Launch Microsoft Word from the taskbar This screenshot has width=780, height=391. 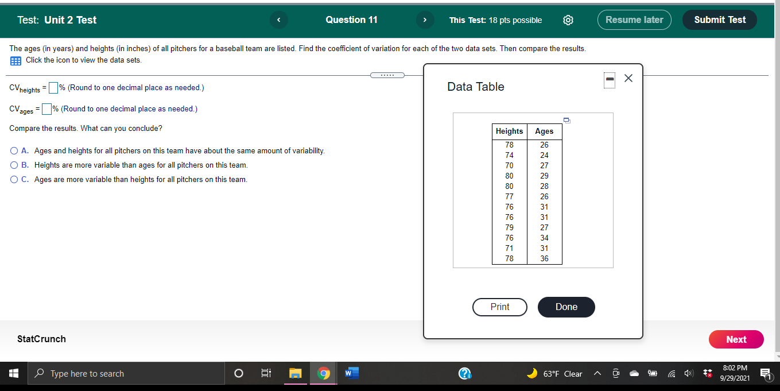coord(352,373)
